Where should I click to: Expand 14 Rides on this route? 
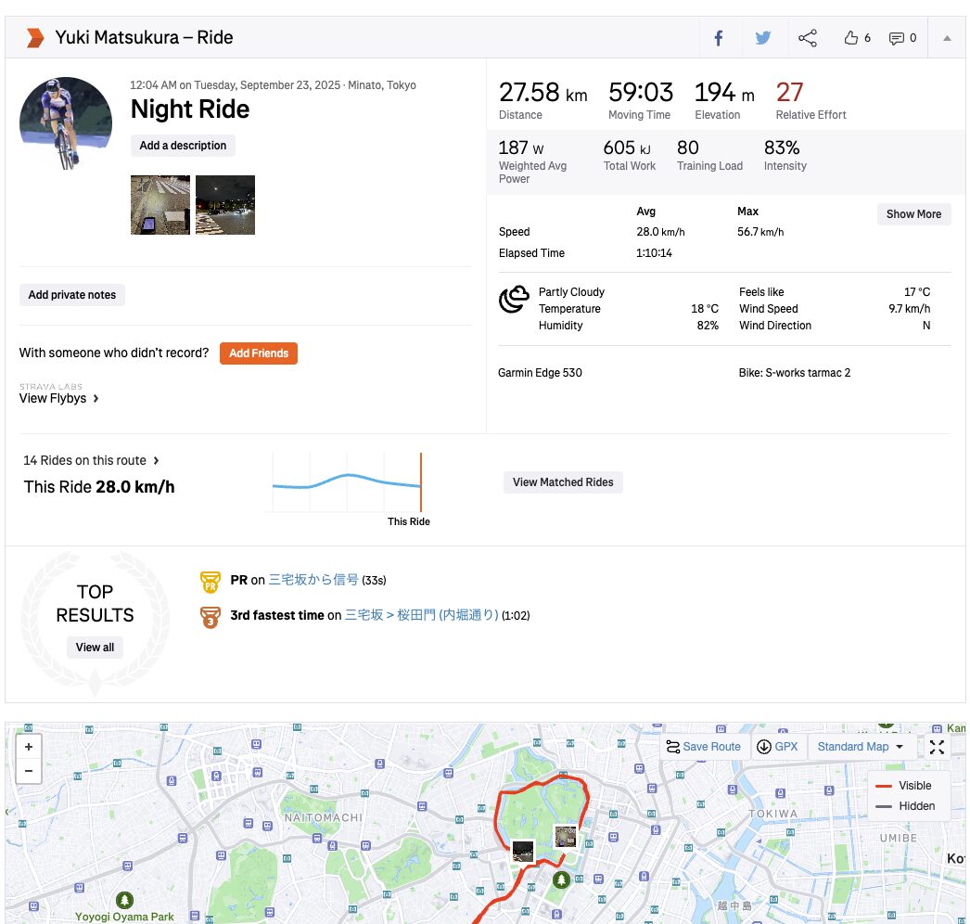tap(91, 460)
